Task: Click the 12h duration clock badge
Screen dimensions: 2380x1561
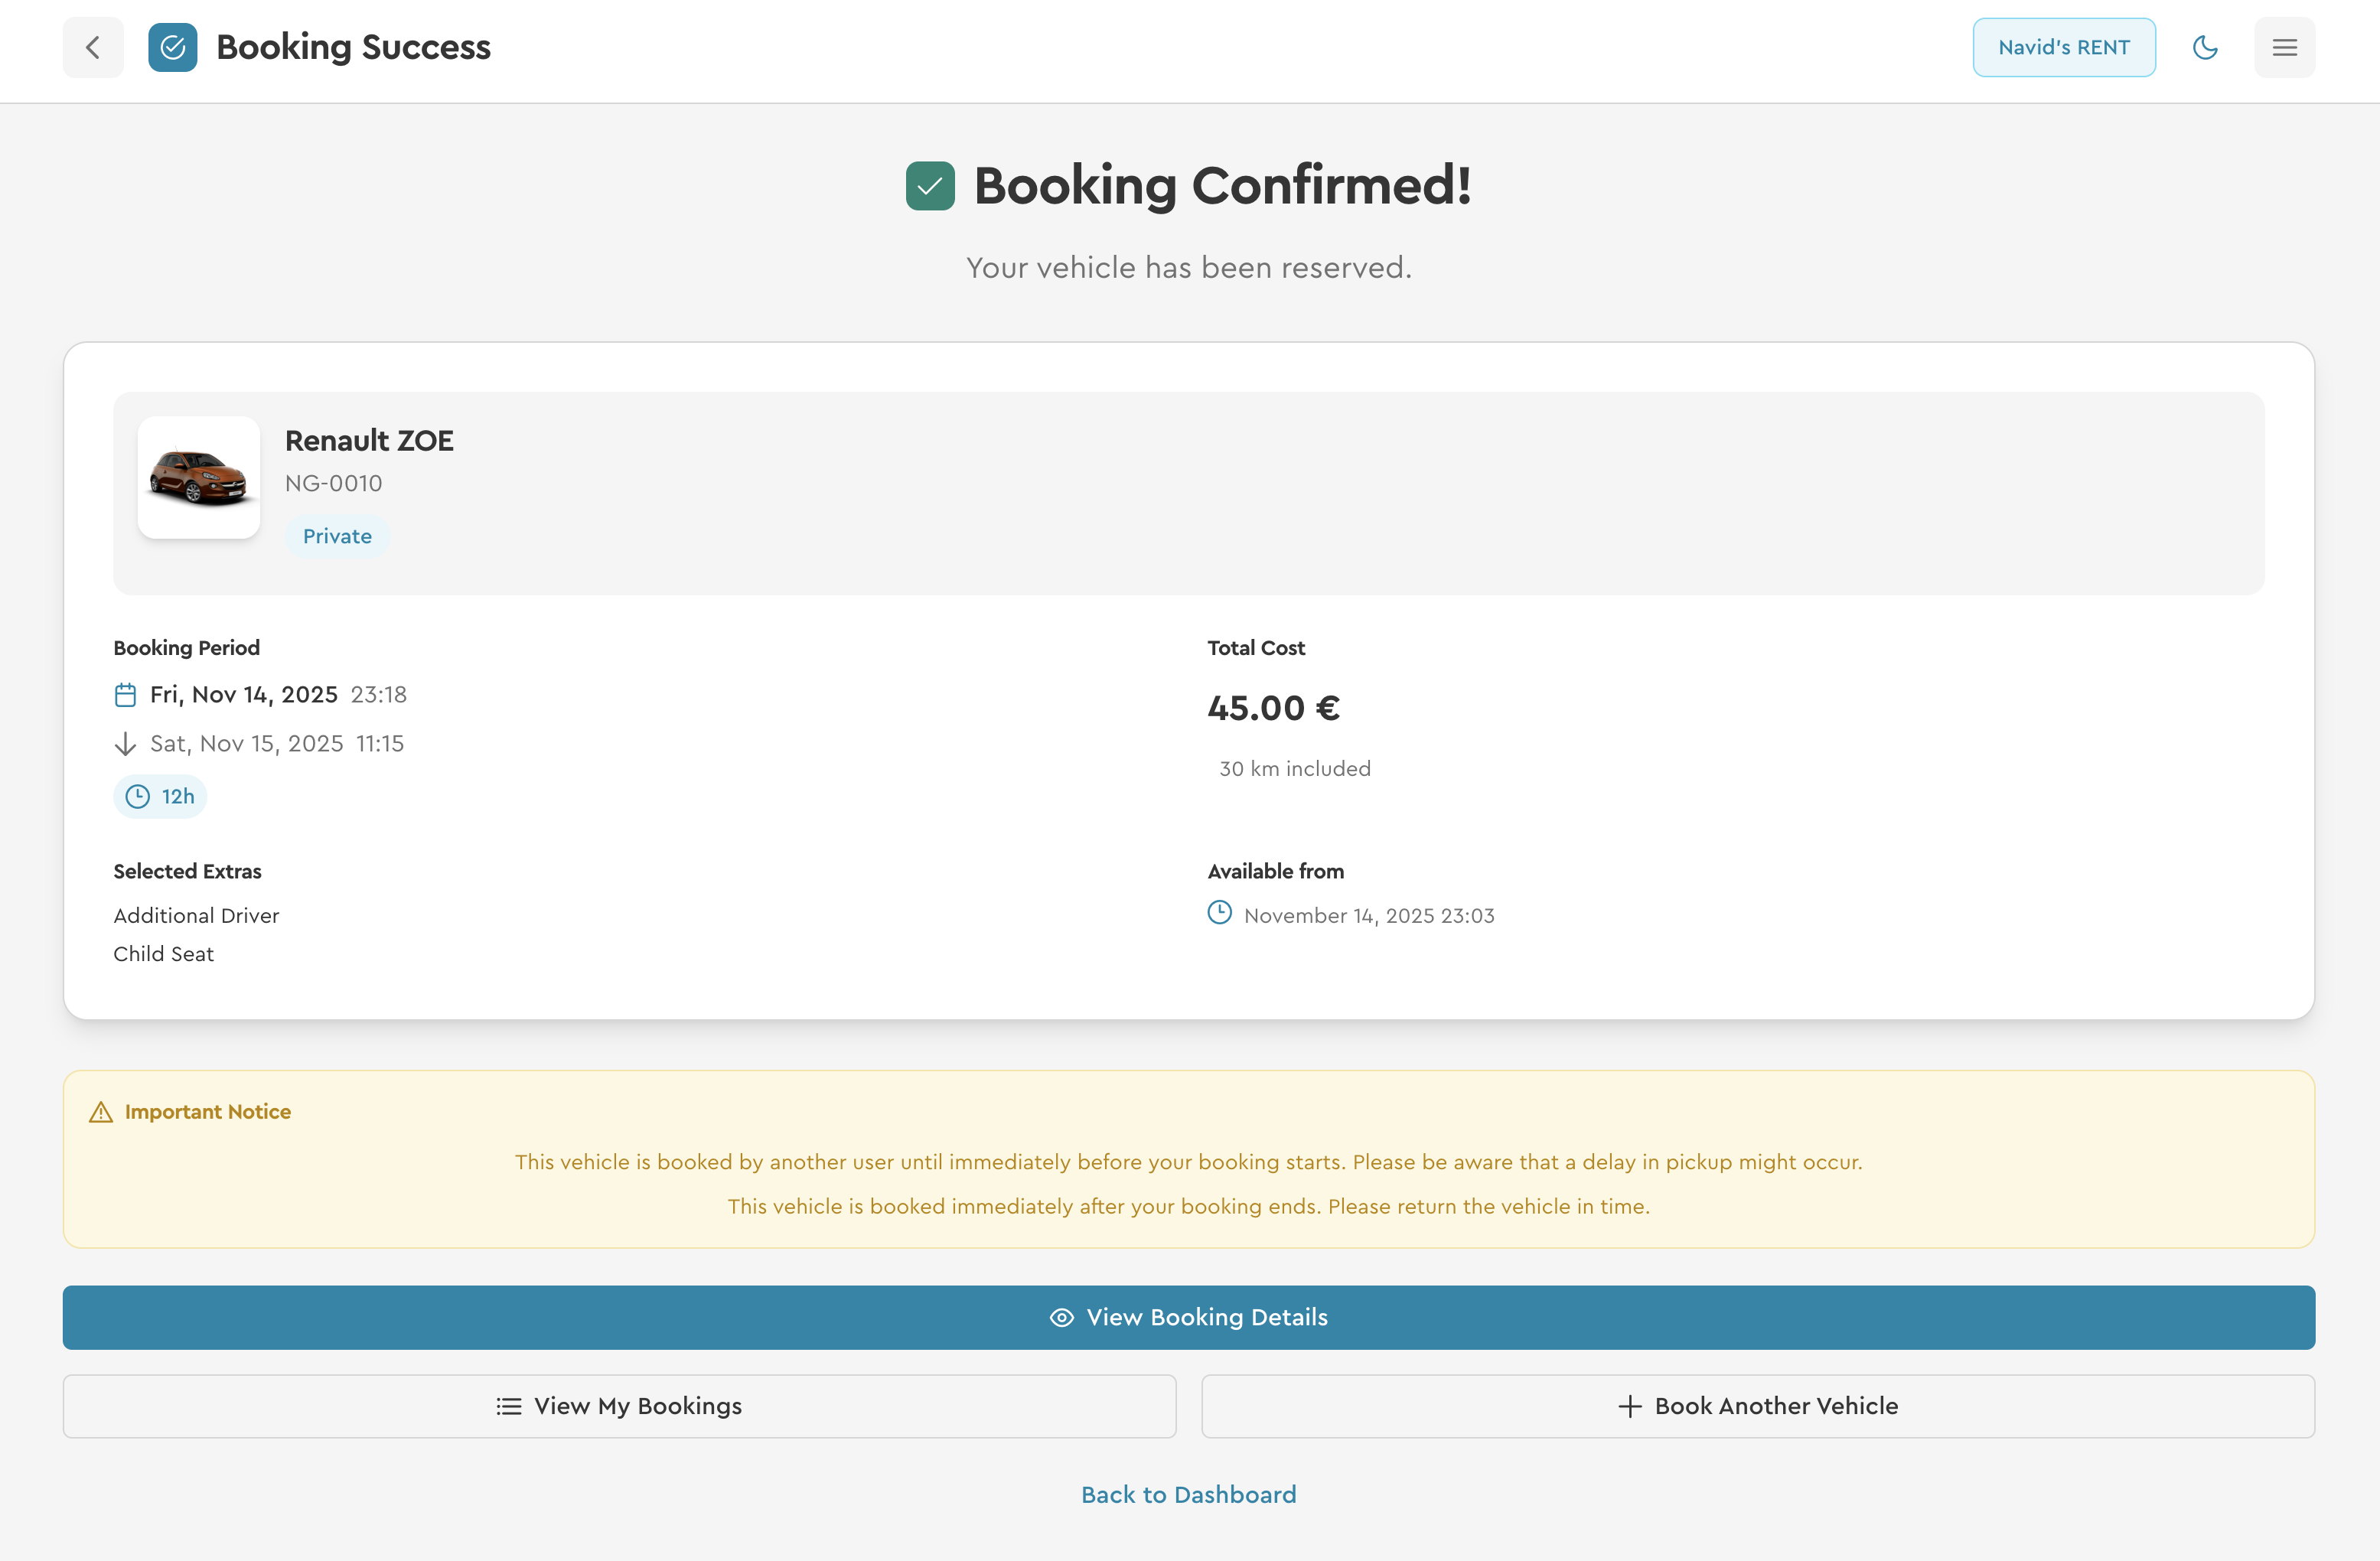Action: (x=160, y=797)
